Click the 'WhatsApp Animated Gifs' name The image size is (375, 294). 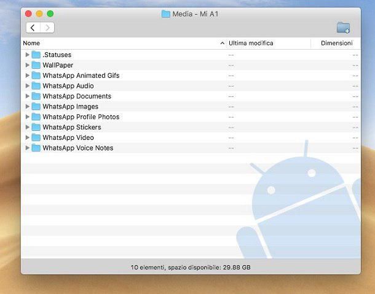[81, 75]
